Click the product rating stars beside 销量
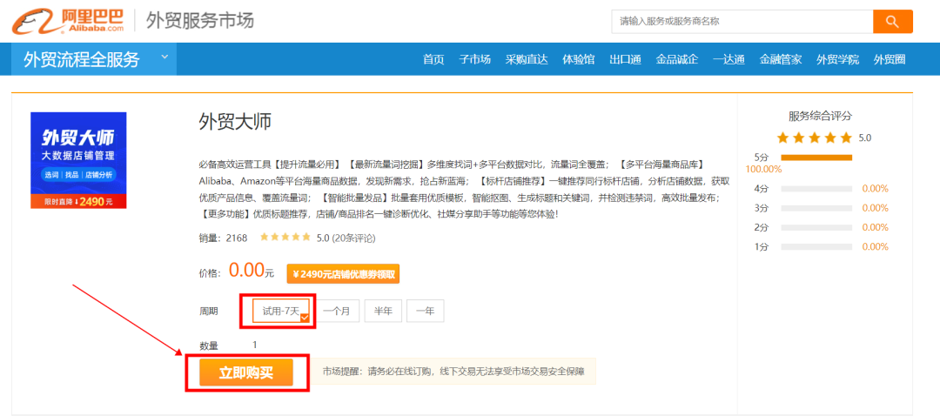 click(285, 238)
